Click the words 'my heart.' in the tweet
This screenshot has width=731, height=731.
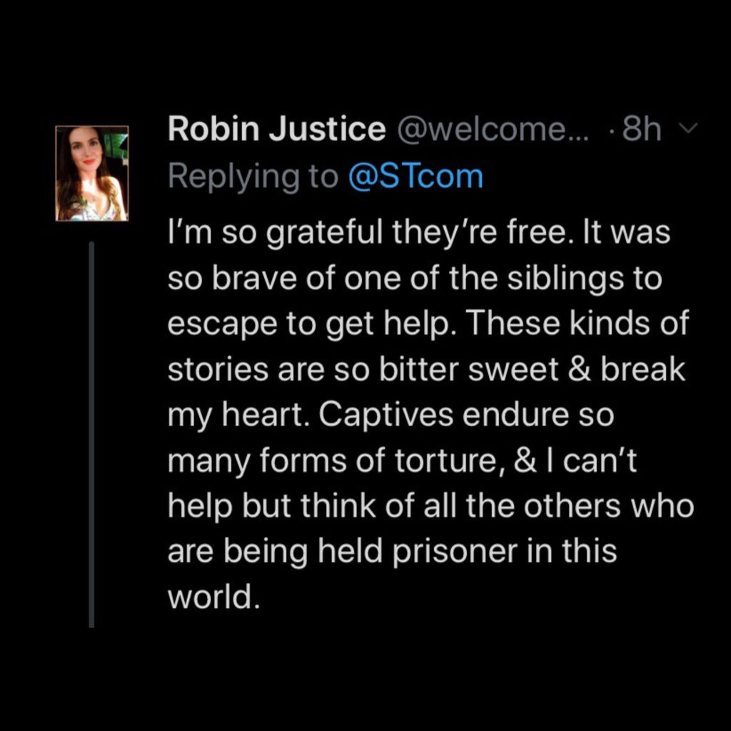tap(238, 415)
